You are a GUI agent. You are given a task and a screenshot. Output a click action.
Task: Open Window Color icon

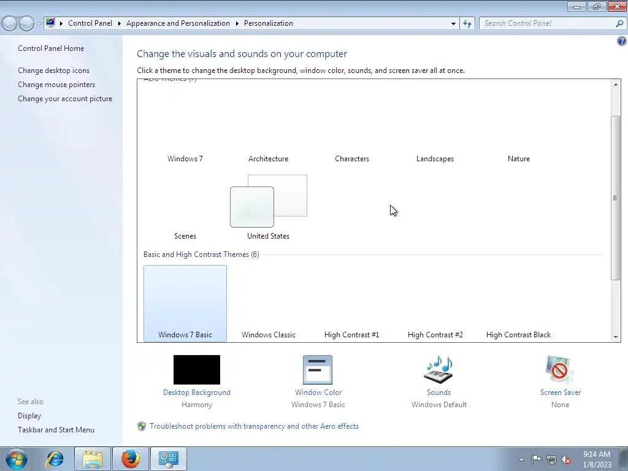click(318, 370)
